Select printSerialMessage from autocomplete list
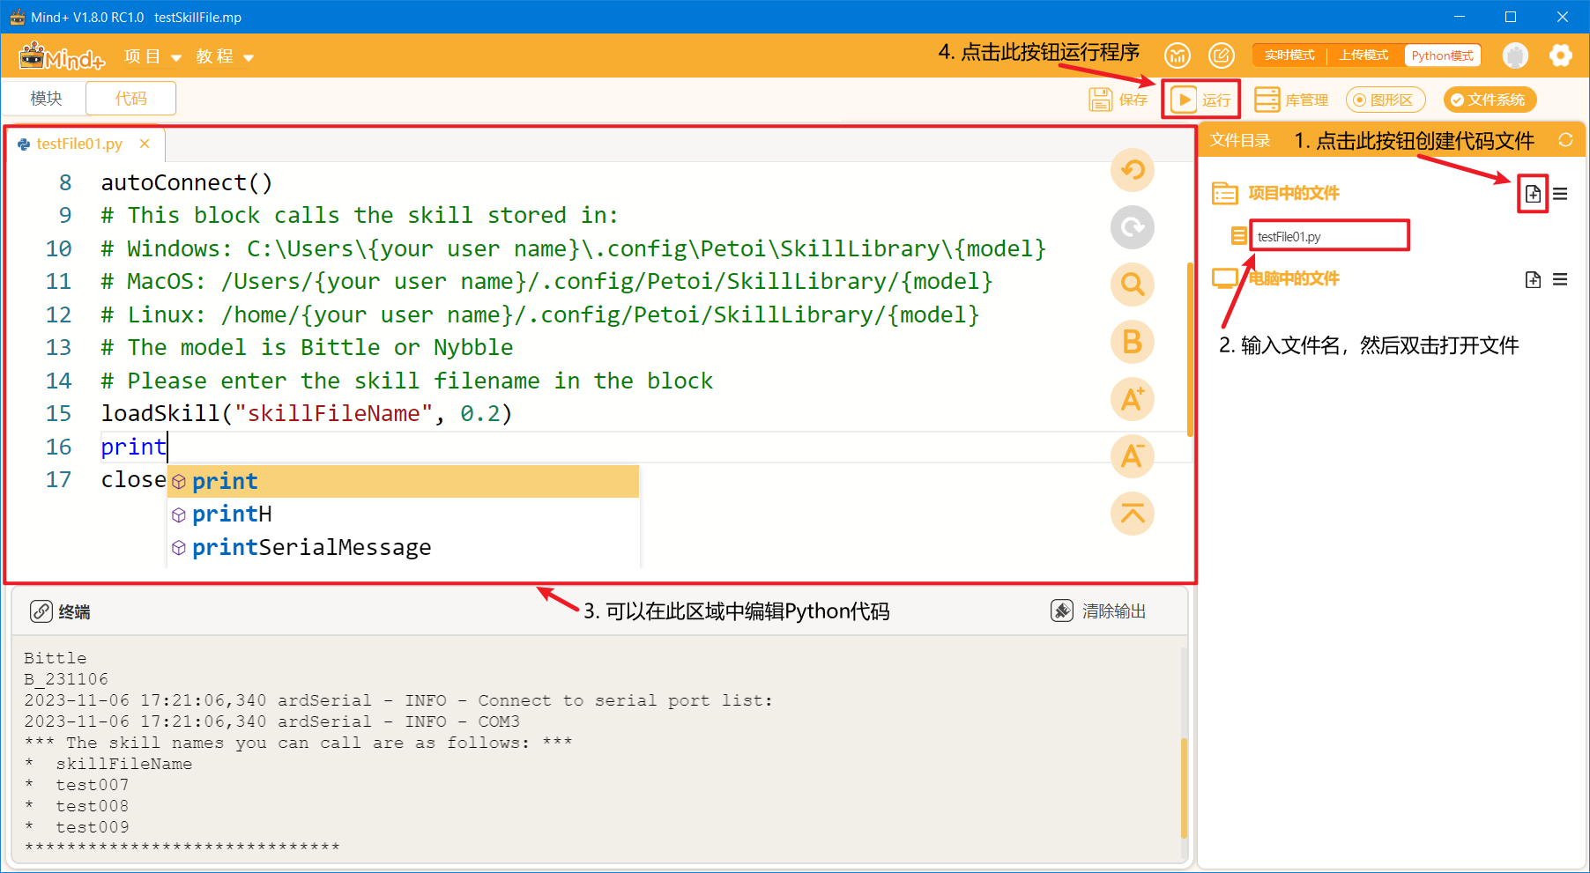This screenshot has width=1590, height=873. pyautogui.click(x=312, y=548)
